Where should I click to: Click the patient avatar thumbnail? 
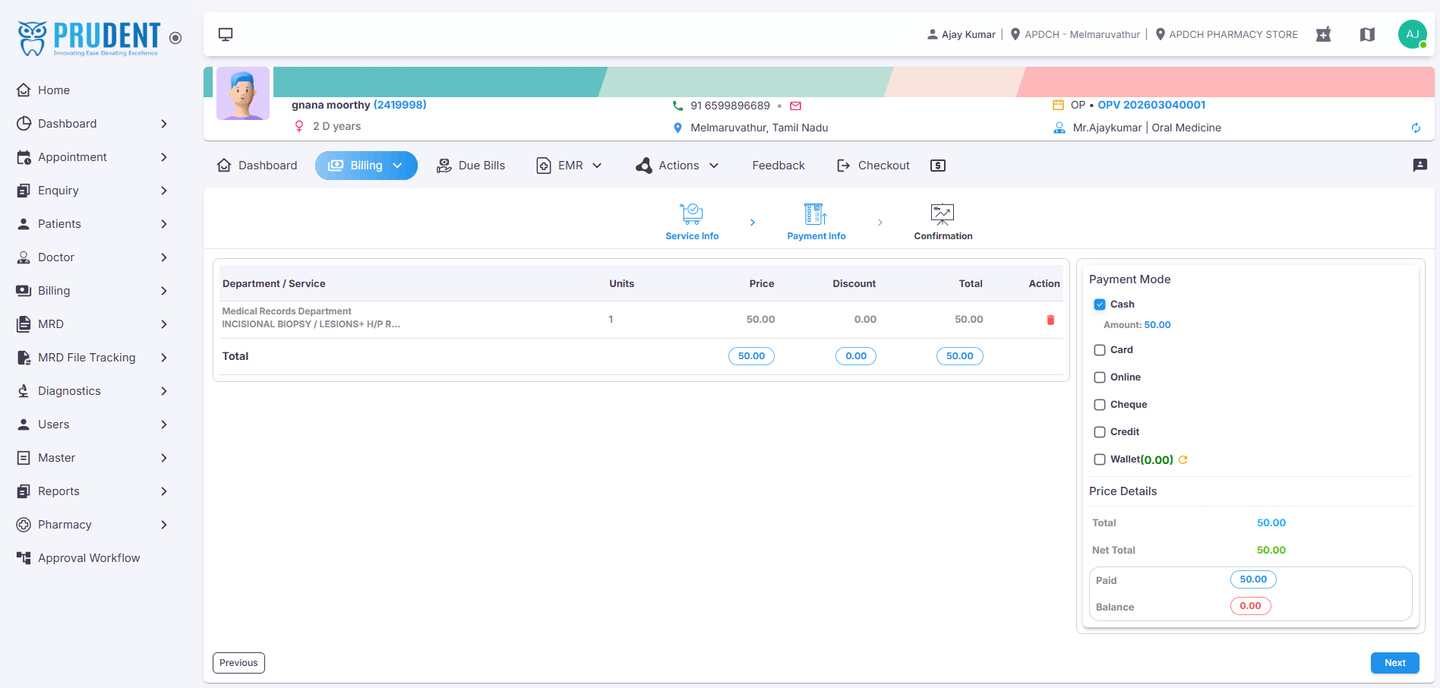(243, 93)
